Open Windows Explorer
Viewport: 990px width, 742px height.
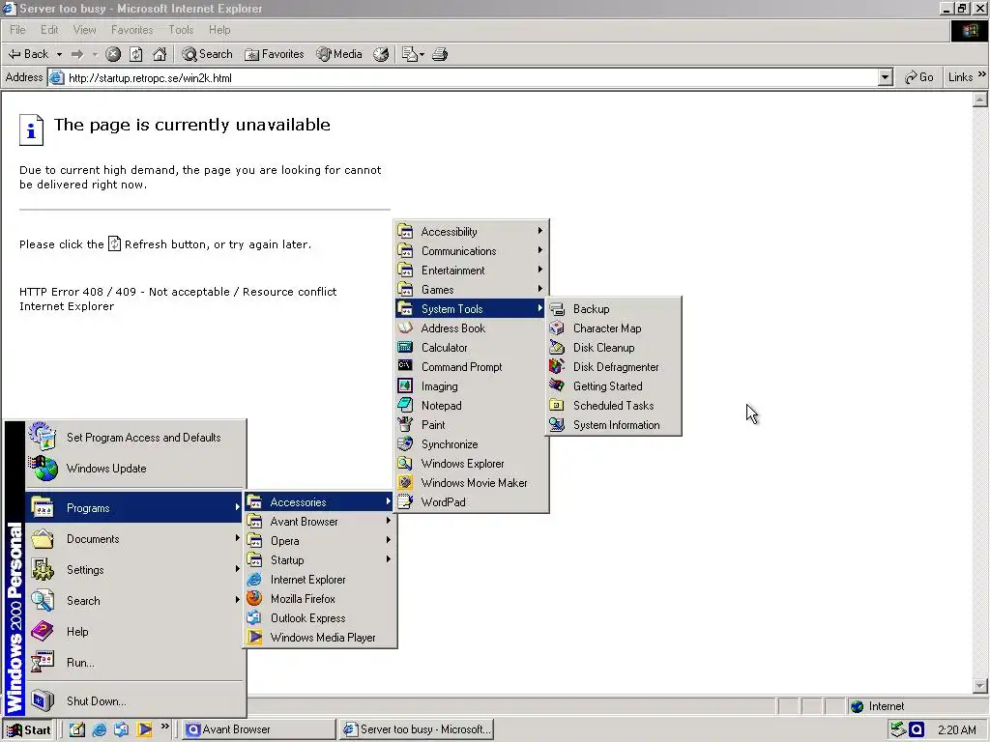pyautogui.click(x=471, y=464)
